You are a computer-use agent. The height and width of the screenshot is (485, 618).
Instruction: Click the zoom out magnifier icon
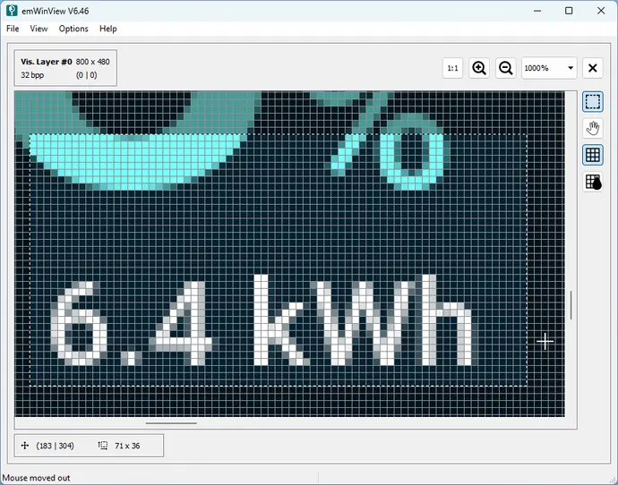coord(505,68)
